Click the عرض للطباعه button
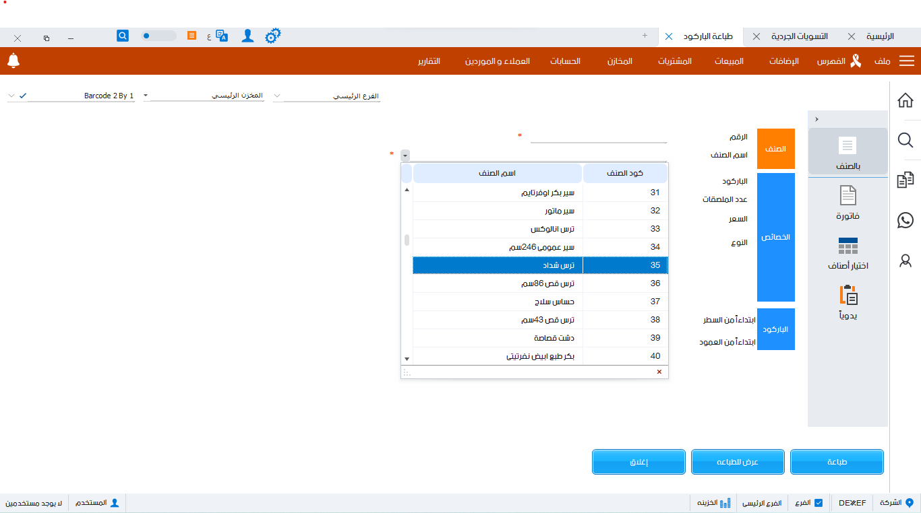The image size is (921, 513). click(738, 462)
